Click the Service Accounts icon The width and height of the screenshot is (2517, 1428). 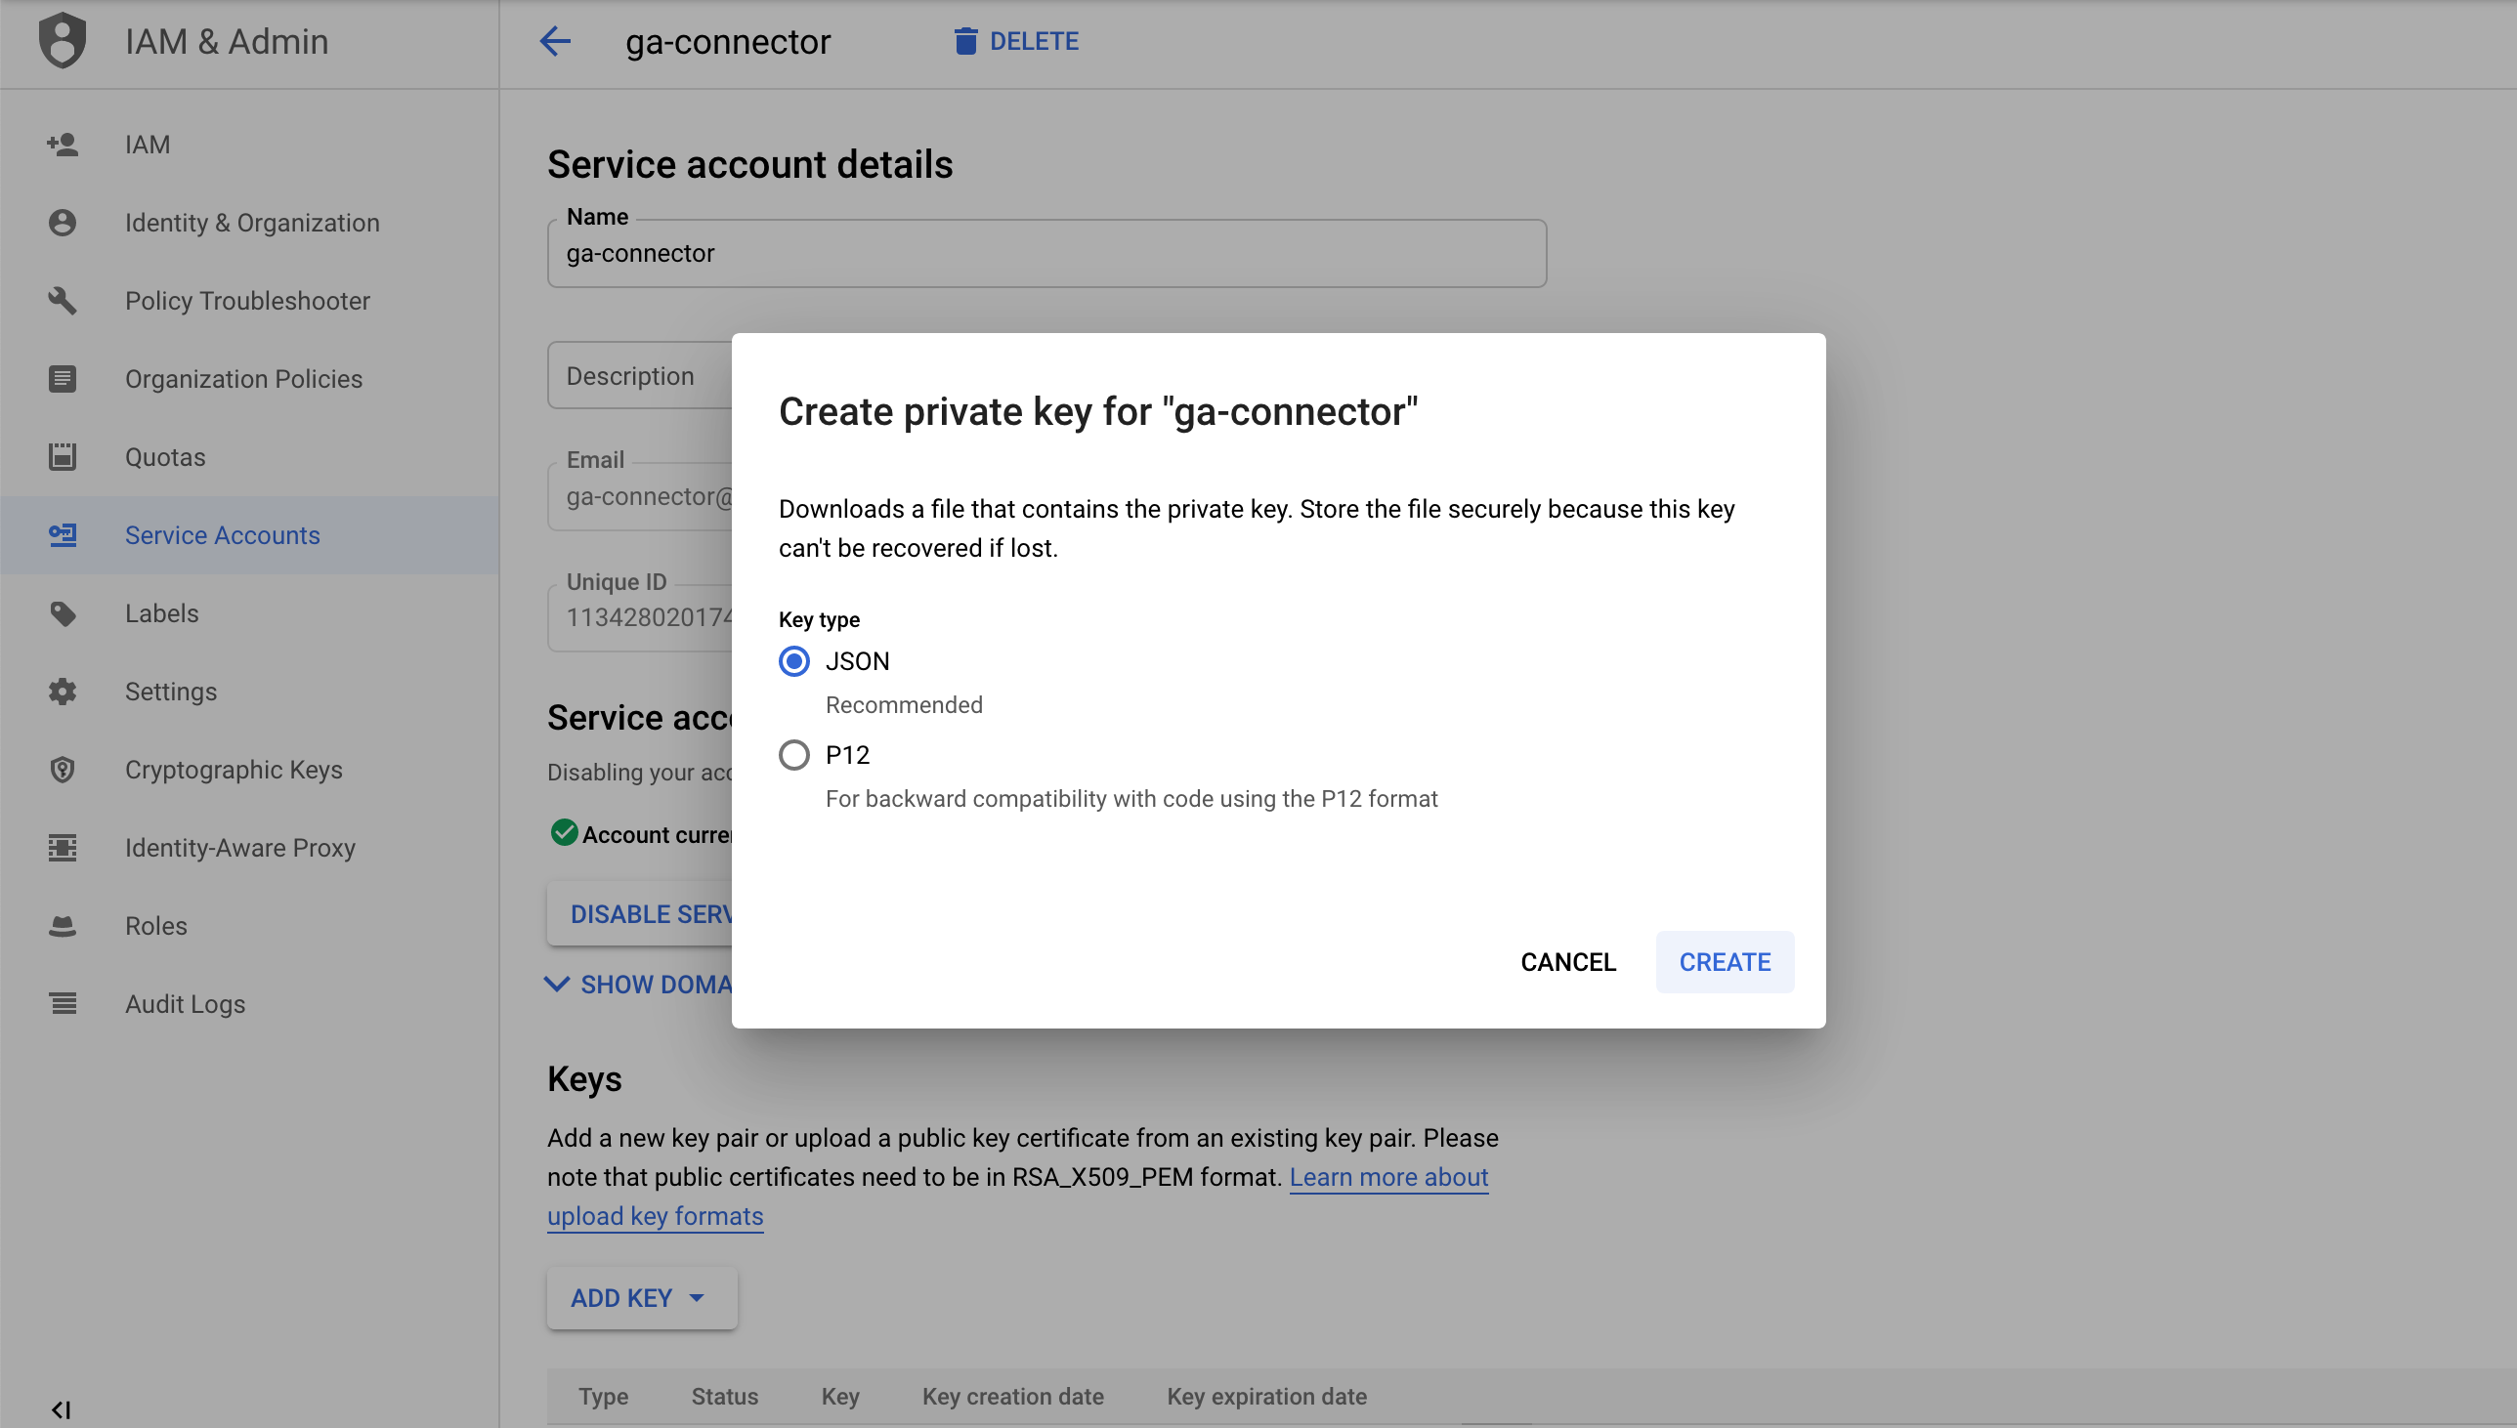point(63,534)
